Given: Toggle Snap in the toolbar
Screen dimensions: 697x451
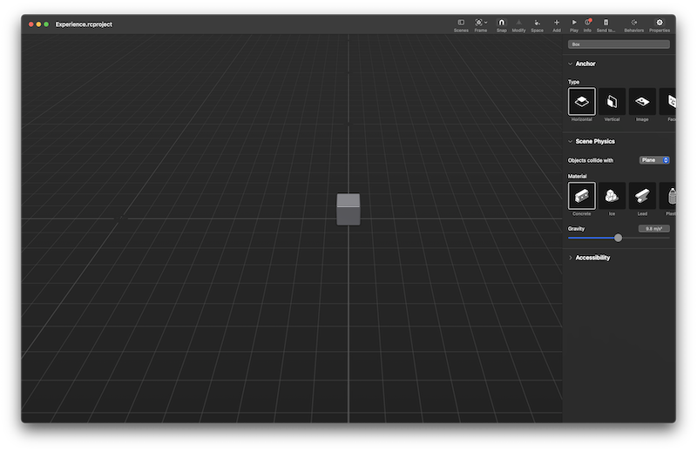Looking at the screenshot, I should 502,25.
